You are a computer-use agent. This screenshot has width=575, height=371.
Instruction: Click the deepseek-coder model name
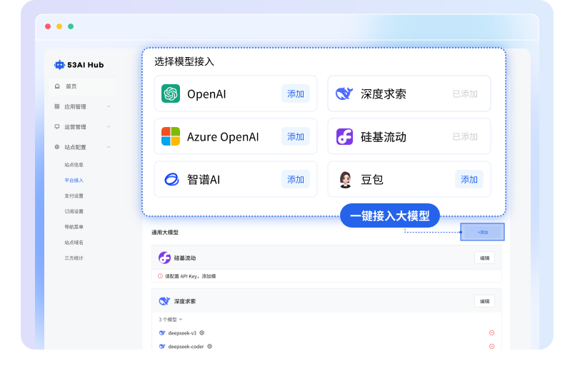click(x=186, y=347)
